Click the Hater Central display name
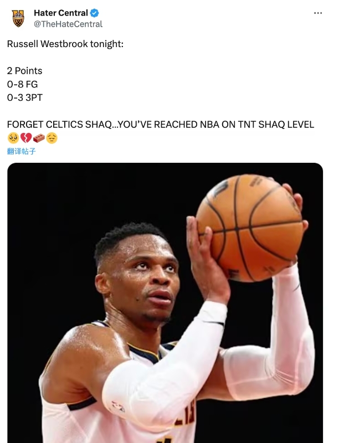Screen dimensions: 344x443 (61, 13)
